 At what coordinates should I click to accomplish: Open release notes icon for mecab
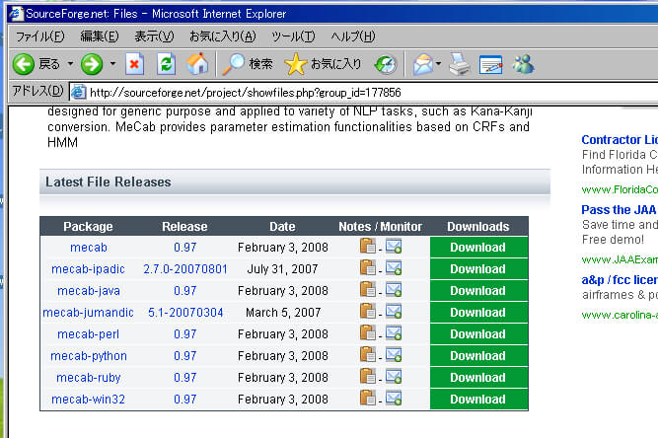click(368, 247)
